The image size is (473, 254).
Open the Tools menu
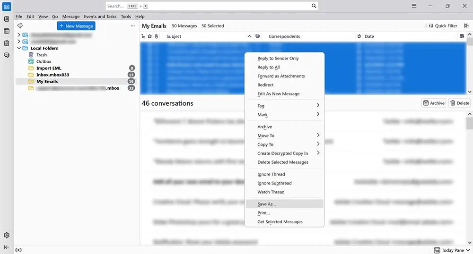tap(126, 17)
